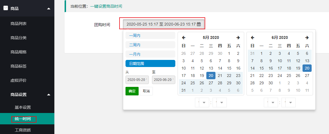Open 商品分类 in sidebar
This screenshot has height=134, width=329.
18,38
